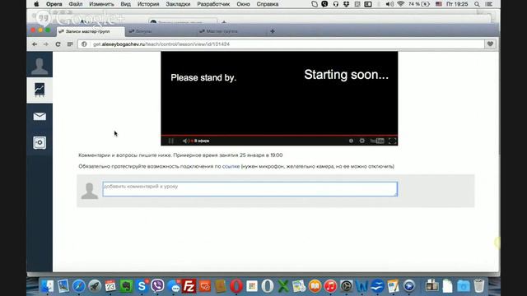The image size is (527, 296).
Task: Open the Вид menu
Action: (126, 4)
